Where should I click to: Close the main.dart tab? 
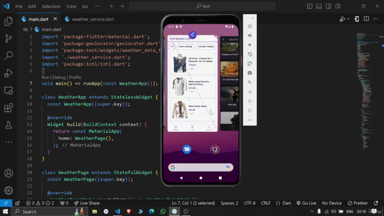point(55,19)
